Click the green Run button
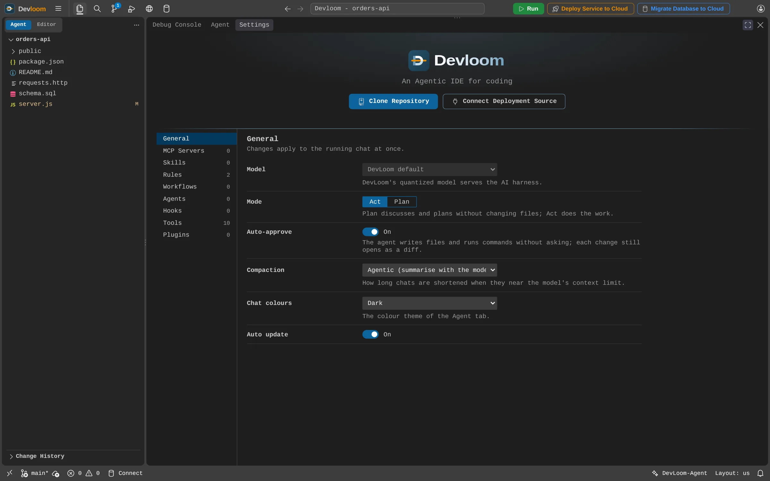This screenshot has width=770, height=481. point(528,9)
